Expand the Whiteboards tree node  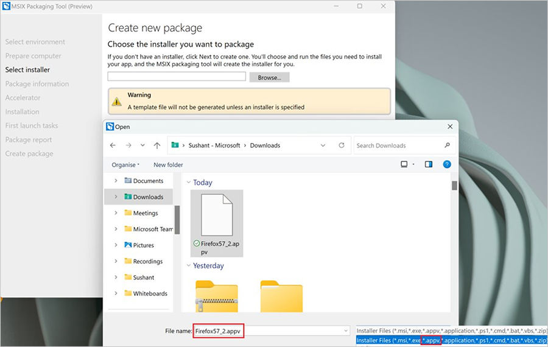[x=116, y=293]
